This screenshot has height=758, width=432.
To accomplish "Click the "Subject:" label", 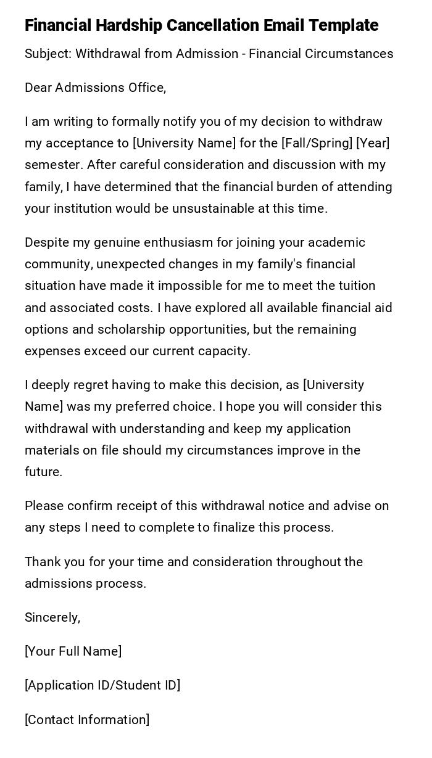I will click(48, 54).
